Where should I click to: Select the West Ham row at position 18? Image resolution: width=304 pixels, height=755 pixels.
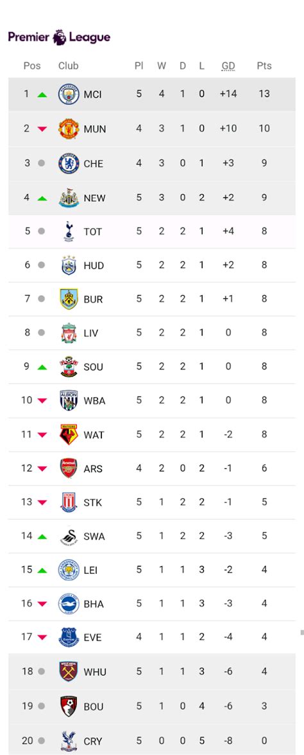coord(152,671)
